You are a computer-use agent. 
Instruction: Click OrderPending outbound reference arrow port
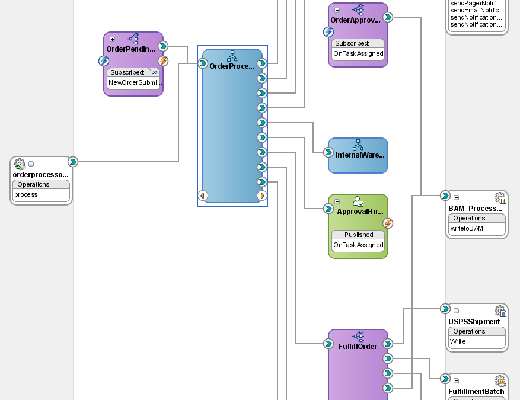point(163,46)
